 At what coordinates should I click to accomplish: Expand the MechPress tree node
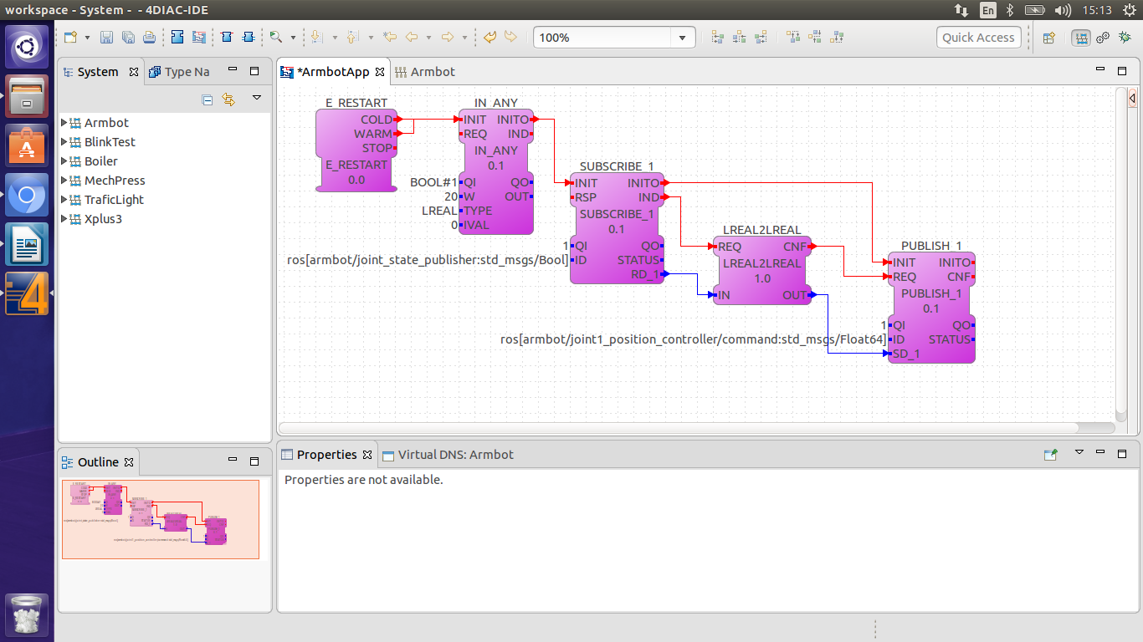coord(64,181)
